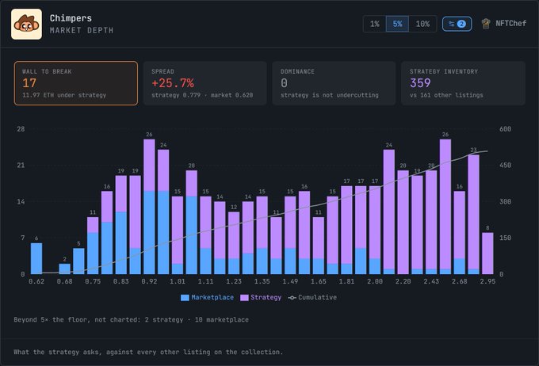The width and height of the screenshot is (539, 366).
Task: Click the 0.92 bar labeled 26
Action: click(149, 207)
